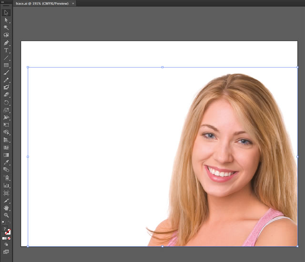Choose the Gradient tool
305x262 pixels.
click(x=6, y=155)
